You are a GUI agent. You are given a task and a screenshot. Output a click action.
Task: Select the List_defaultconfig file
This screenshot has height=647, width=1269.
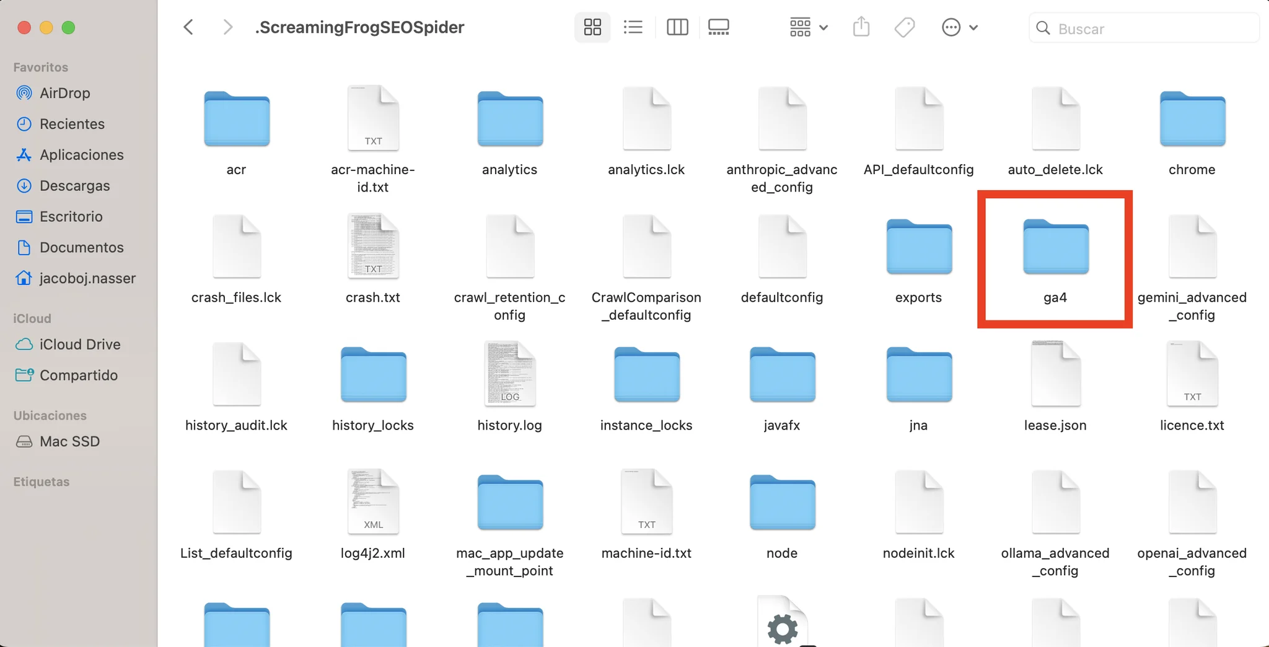coord(237,502)
